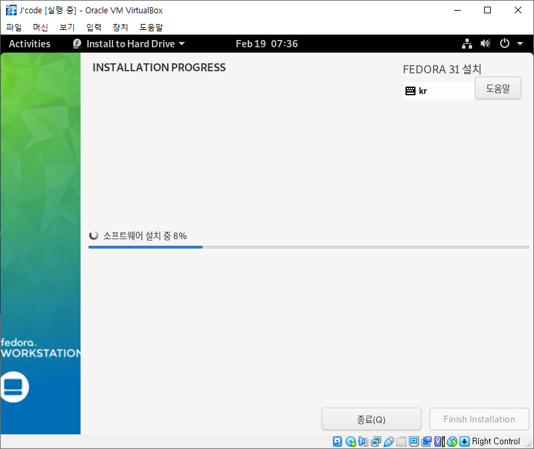Click the Feb 19 07:36 clock
The height and width of the screenshot is (449, 534).
(266, 43)
